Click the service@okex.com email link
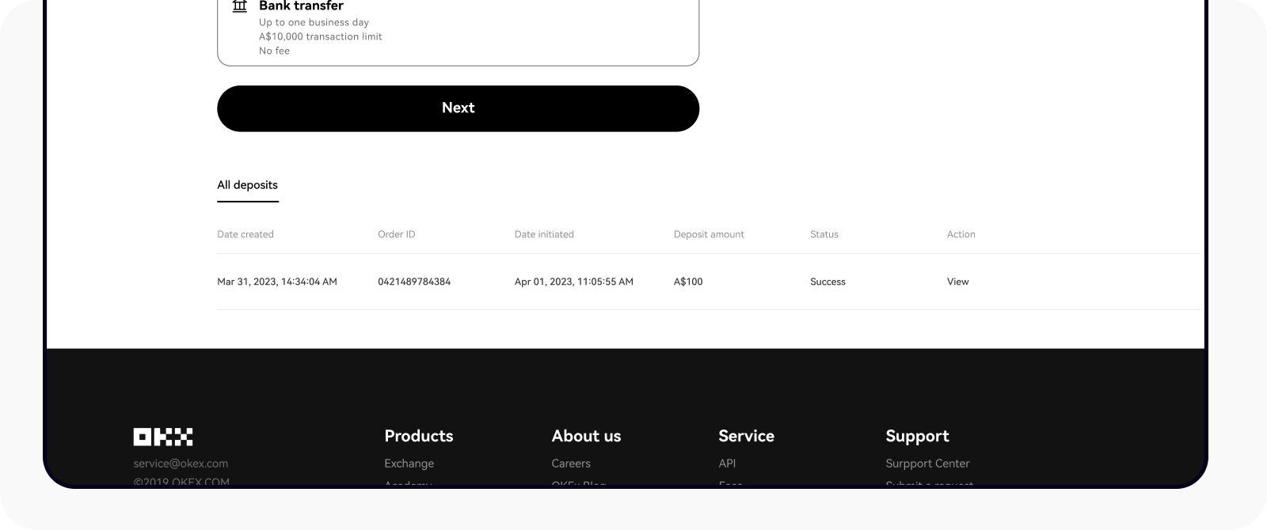 point(181,464)
